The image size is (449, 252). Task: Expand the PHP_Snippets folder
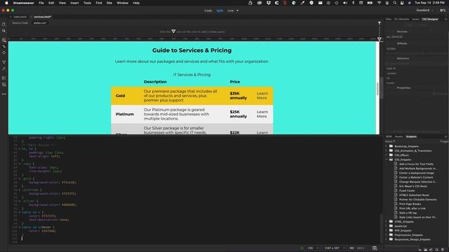click(x=387, y=230)
